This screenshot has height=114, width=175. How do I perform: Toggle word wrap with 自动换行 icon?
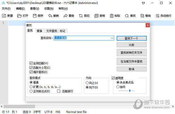point(157,16)
